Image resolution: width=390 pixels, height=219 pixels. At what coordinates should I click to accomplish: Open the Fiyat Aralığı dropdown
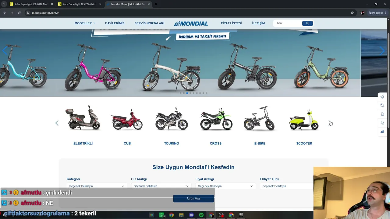pos(225,186)
